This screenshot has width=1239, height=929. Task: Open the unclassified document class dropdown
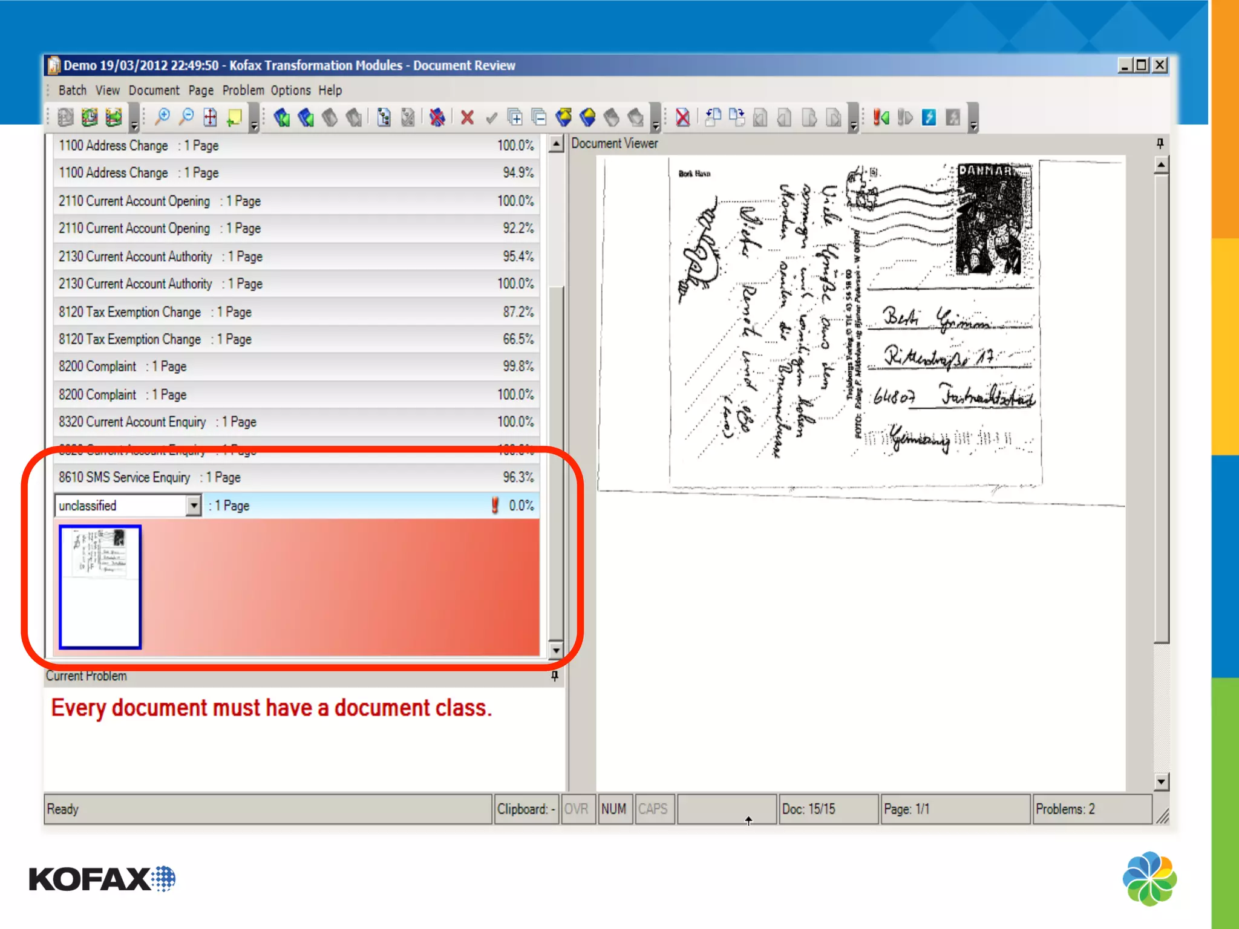tap(193, 505)
